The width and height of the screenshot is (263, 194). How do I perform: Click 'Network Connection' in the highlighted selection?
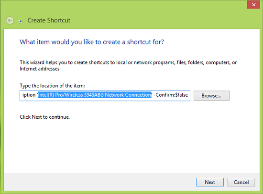[x=128, y=95]
